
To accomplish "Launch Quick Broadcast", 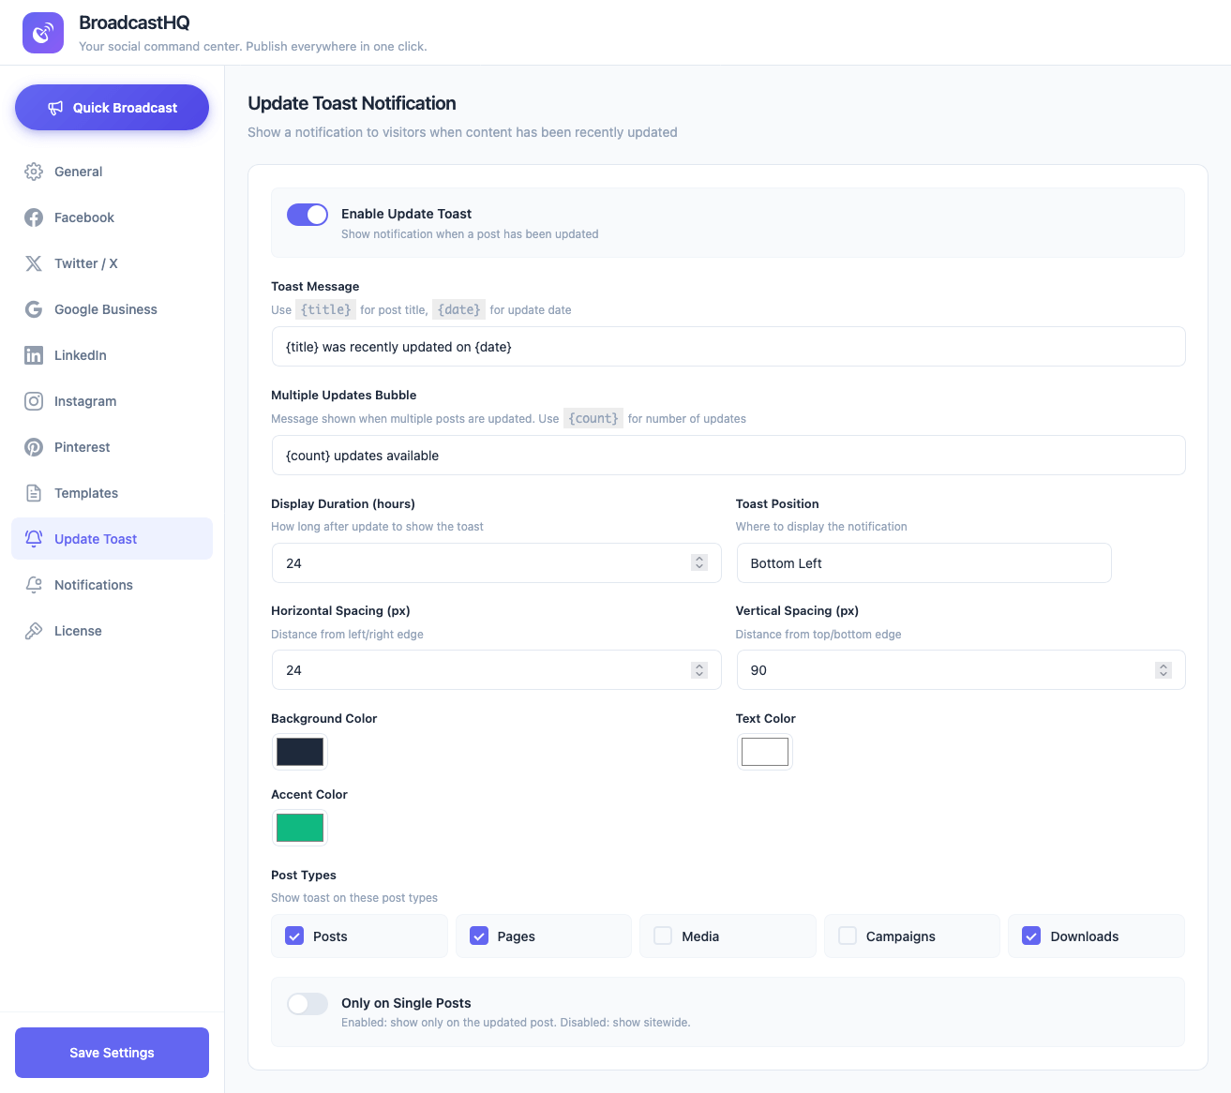I will [x=112, y=108].
